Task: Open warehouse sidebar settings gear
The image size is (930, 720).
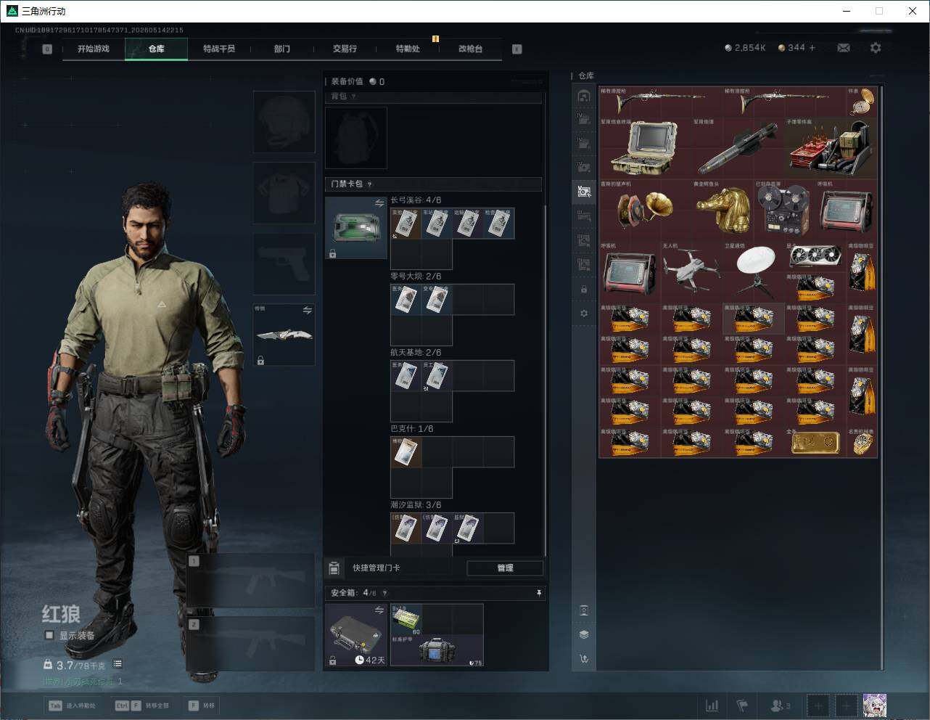Action: [584, 314]
